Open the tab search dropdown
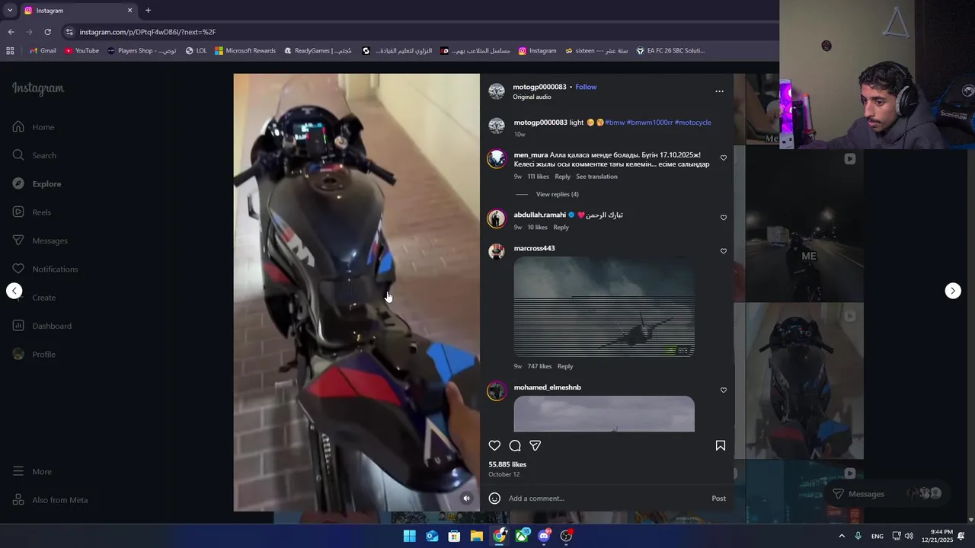The height and width of the screenshot is (548, 975). (x=9, y=11)
